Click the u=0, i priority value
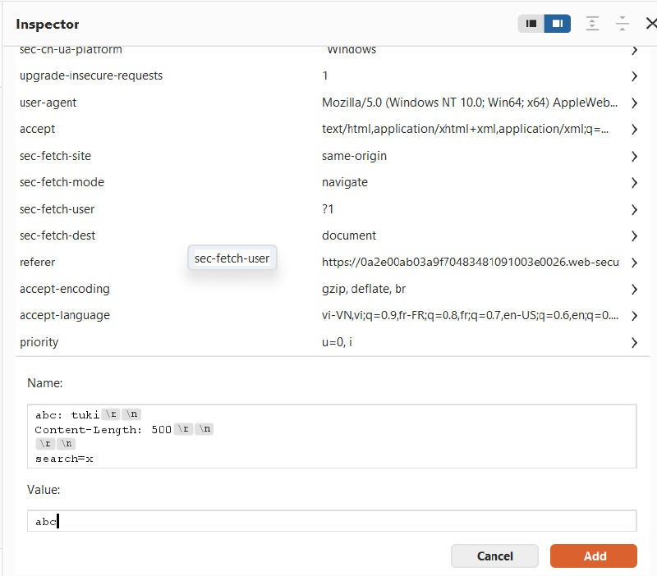The image size is (657, 576). click(x=337, y=342)
